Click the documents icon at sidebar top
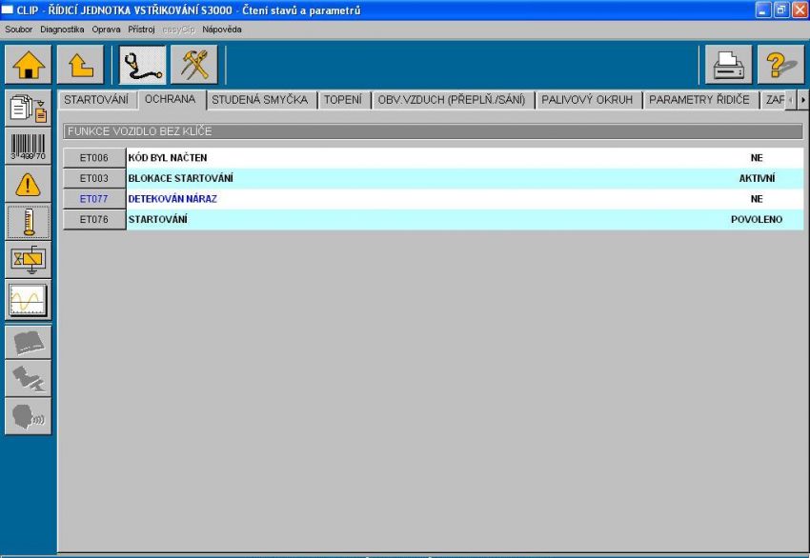The height and width of the screenshot is (558, 810). tap(28, 108)
